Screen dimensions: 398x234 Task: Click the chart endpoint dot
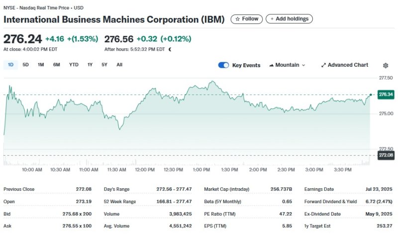click(371, 95)
